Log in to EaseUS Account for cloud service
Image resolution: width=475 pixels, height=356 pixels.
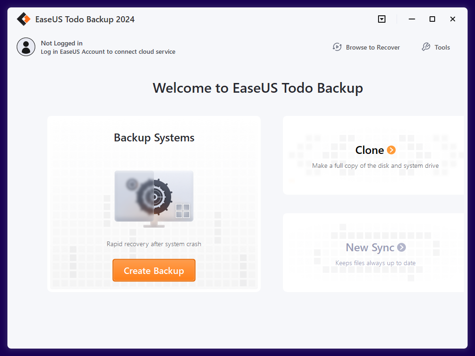(x=108, y=52)
